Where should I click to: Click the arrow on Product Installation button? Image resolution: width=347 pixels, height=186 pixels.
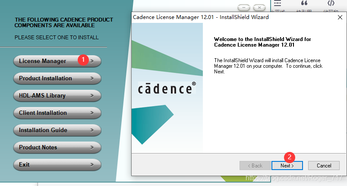tap(92, 78)
